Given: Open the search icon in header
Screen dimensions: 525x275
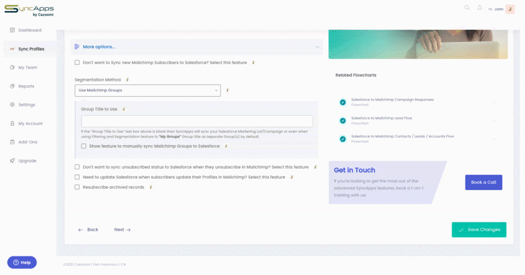Looking at the screenshot, I should tap(467, 8).
